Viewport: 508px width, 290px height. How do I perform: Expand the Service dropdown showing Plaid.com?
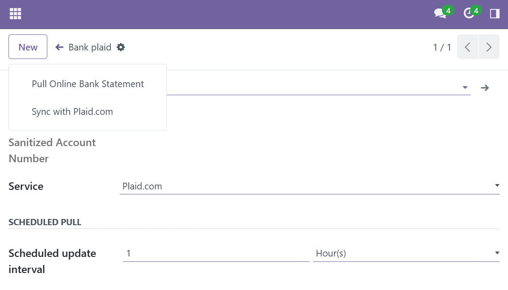coord(497,186)
